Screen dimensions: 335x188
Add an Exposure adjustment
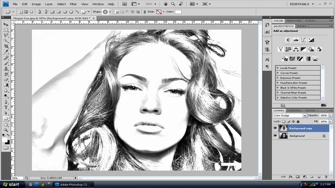pyautogui.click(x=311, y=40)
